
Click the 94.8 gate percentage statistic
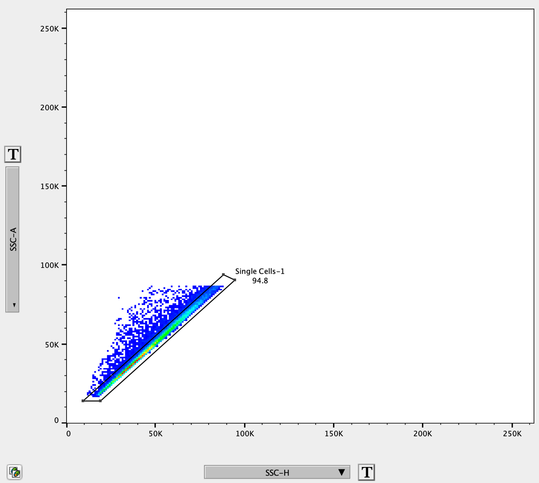click(x=260, y=280)
